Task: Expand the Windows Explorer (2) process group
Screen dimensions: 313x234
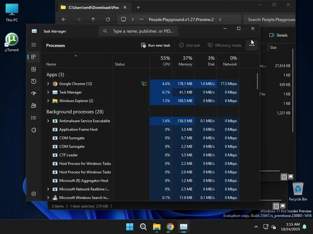Action: coord(48,101)
